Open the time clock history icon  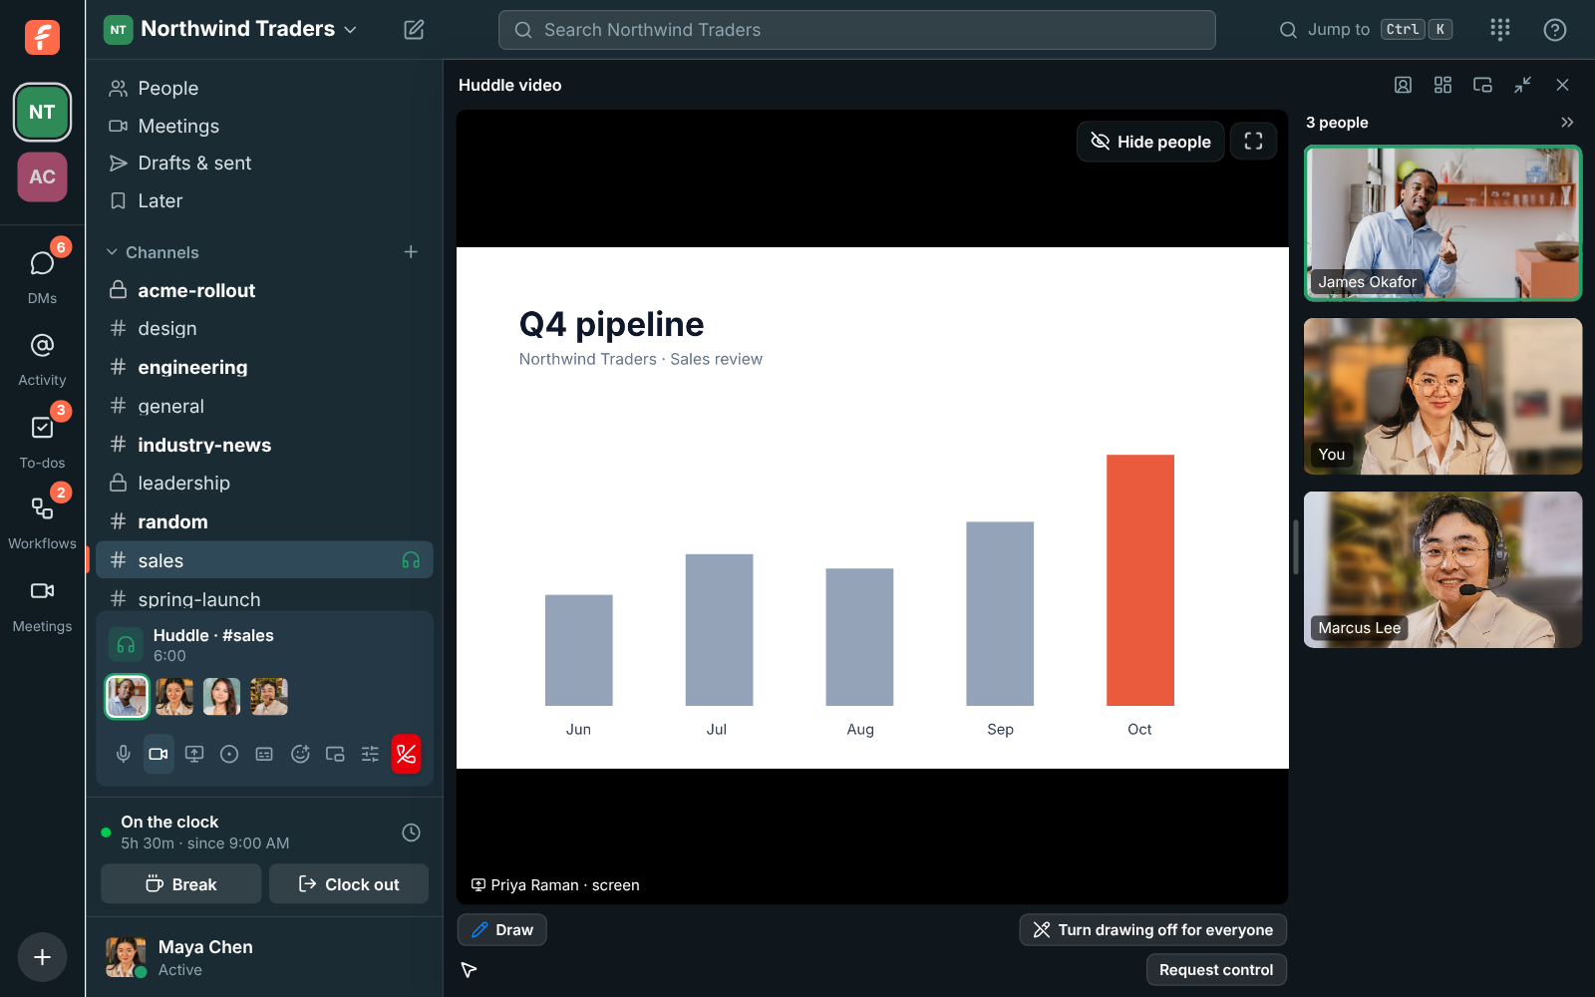(411, 831)
